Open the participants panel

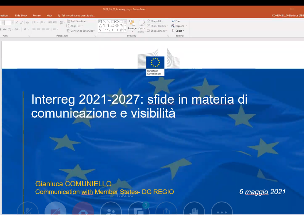coord(111,209)
